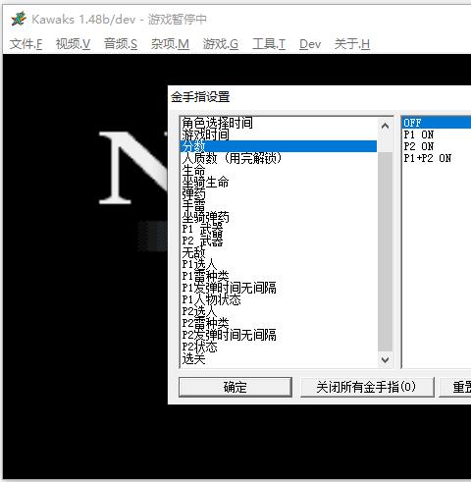Image resolution: width=471 pixels, height=482 pixels.
Task: Click 关闭所有金手指(0) button
Action: point(367,387)
